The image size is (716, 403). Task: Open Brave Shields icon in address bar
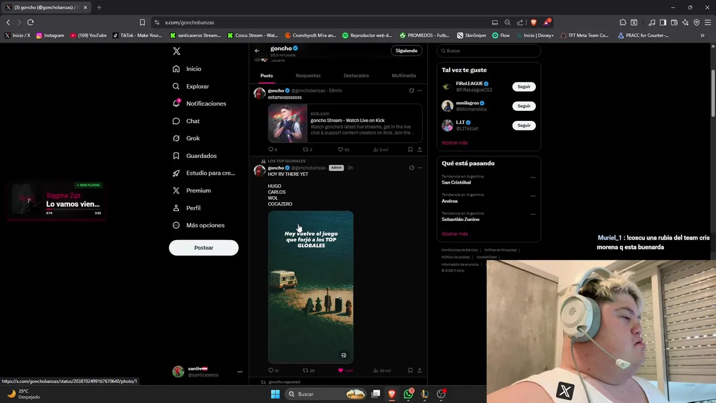coord(533,22)
